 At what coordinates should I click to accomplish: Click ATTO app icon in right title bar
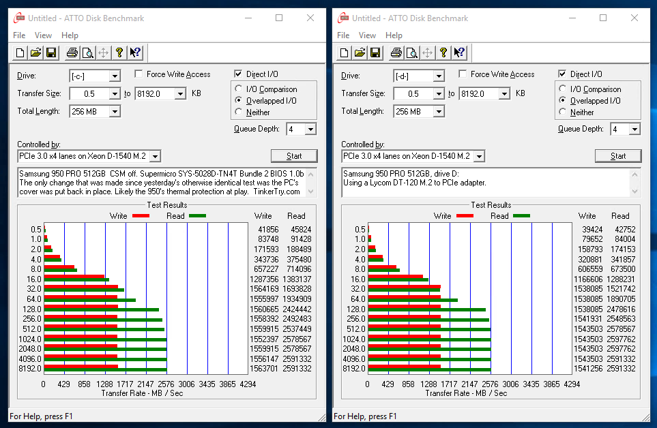tap(343, 18)
